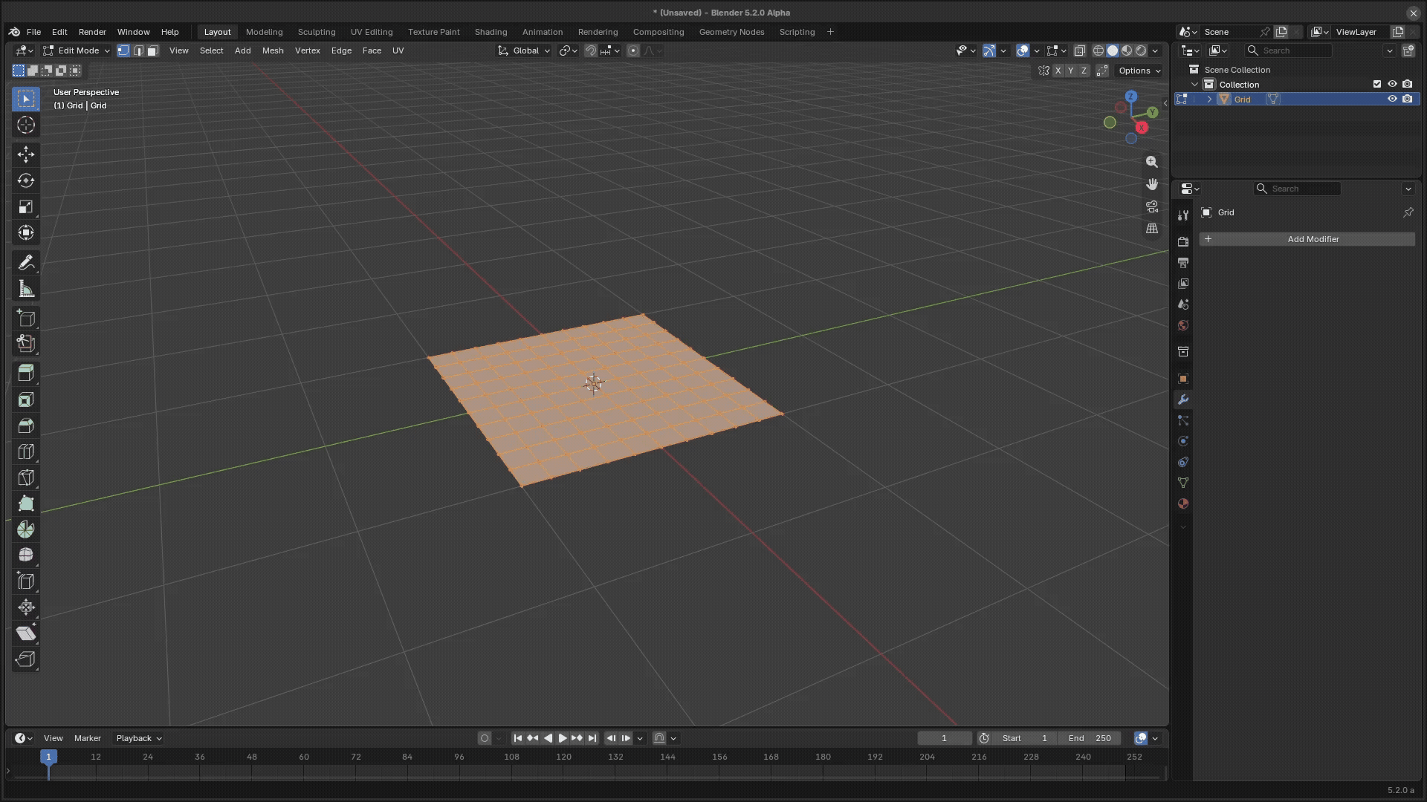Choose the Shrink/Fatten tool
This screenshot has width=1427, height=802.
point(26,607)
